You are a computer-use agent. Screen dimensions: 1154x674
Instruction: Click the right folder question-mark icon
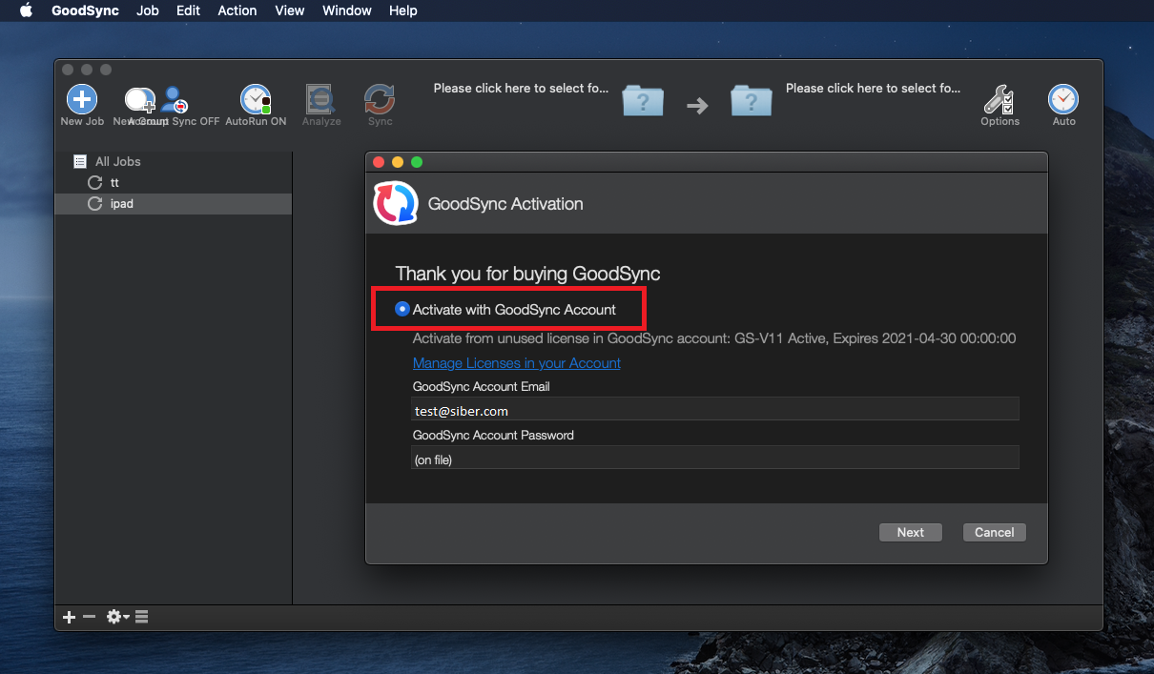click(x=751, y=99)
